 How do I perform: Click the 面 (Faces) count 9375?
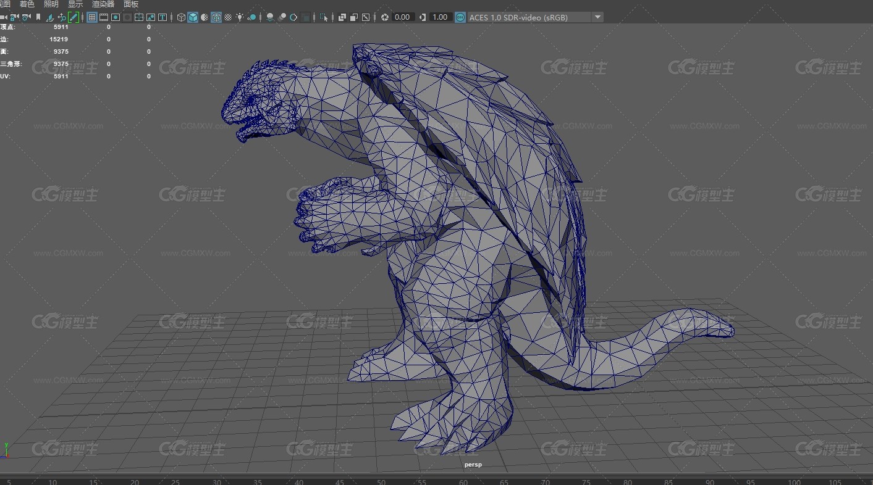[61, 52]
